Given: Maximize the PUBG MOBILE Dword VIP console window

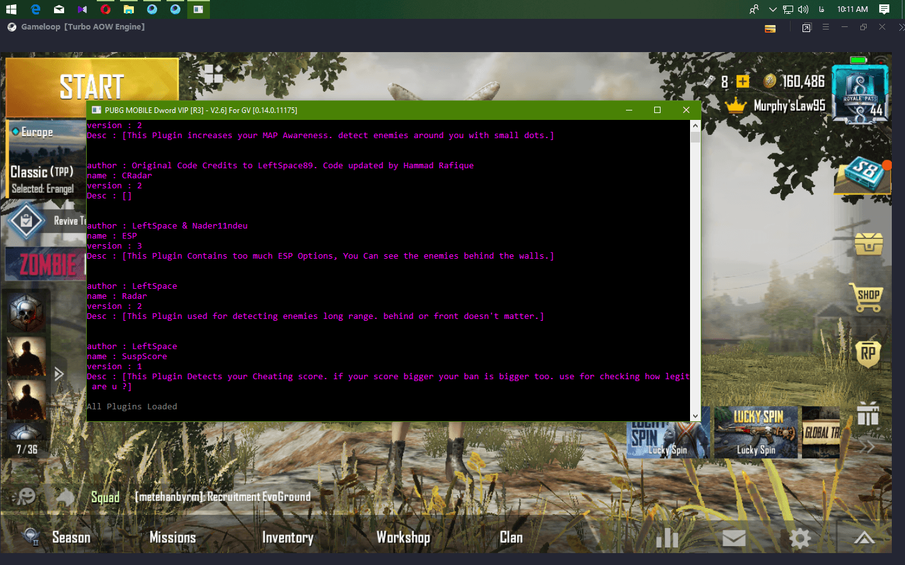Looking at the screenshot, I should click(x=657, y=110).
